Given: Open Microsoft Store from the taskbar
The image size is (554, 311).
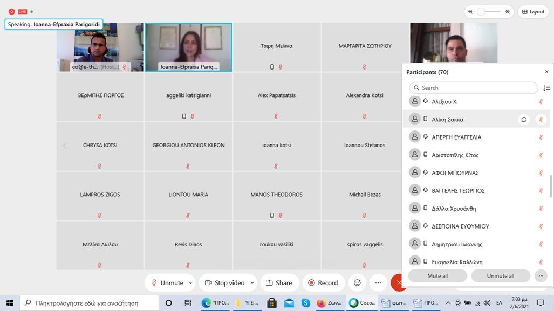Looking at the screenshot, I should (271, 303).
